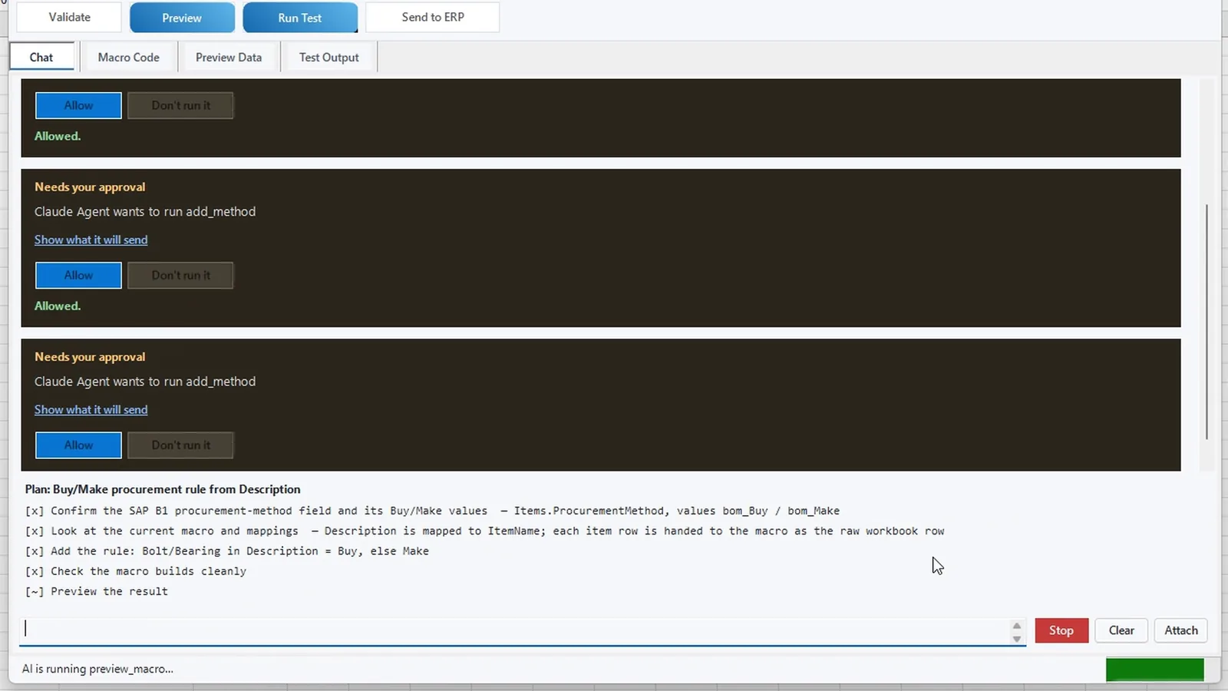The image size is (1228, 691).
Task: Allow the last pending add_method request
Action: [78, 445]
